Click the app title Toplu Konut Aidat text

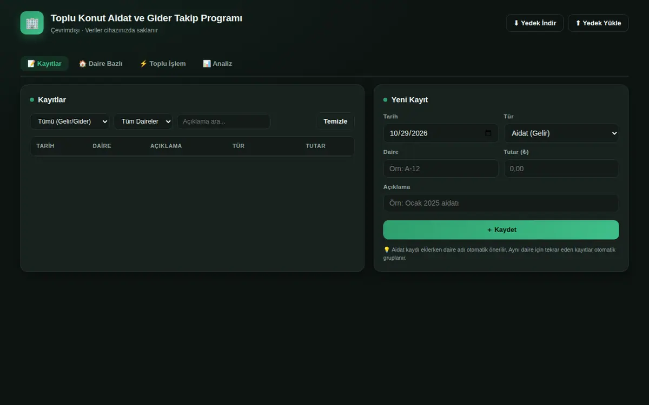click(147, 18)
